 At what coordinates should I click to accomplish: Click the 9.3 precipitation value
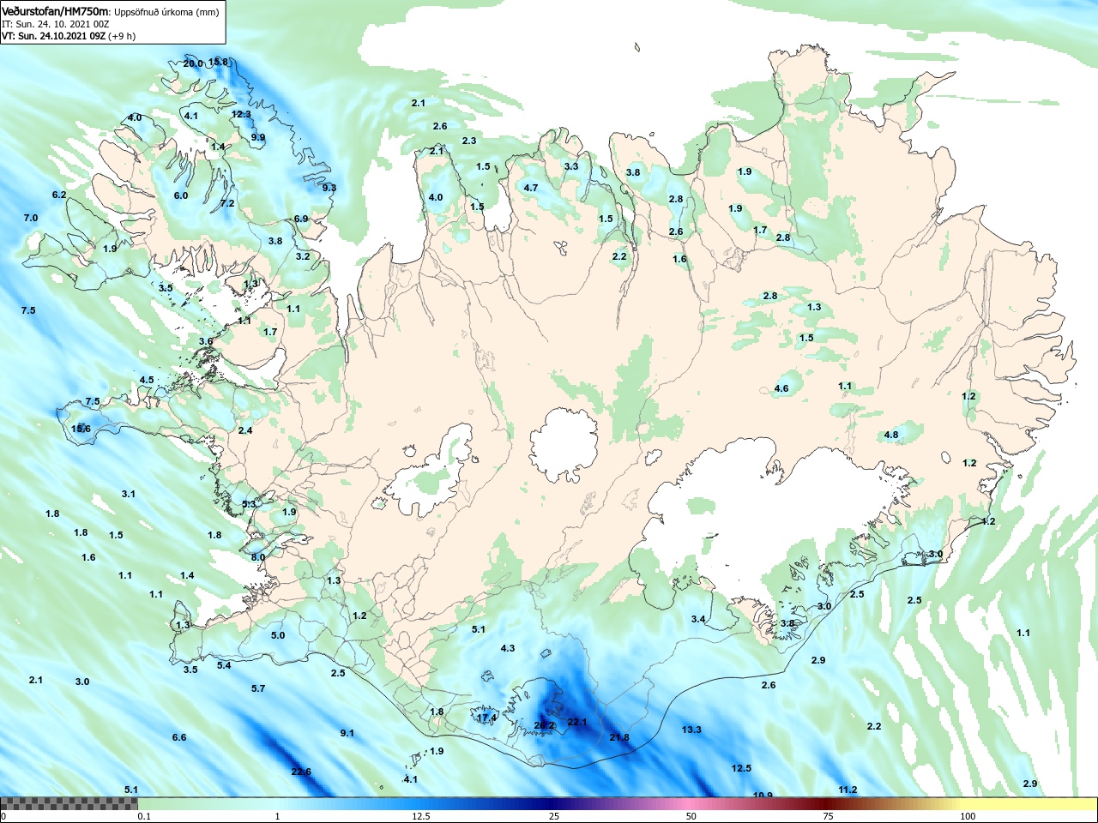(329, 188)
